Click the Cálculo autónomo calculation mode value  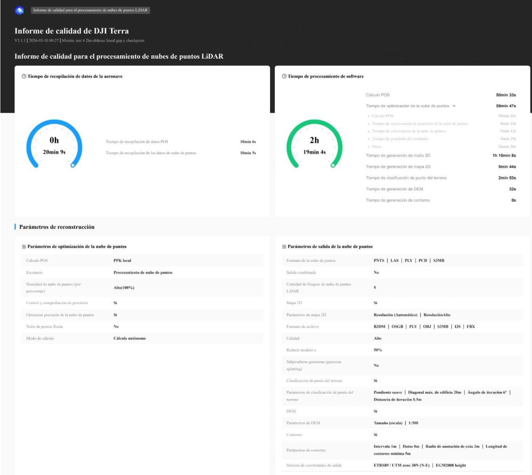click(x=129, y=338)
